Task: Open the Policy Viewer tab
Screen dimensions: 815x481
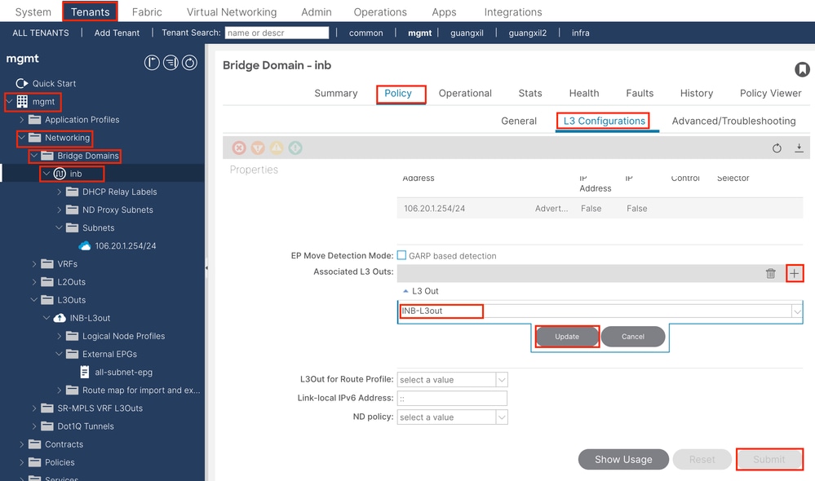Action: (770, 94)
